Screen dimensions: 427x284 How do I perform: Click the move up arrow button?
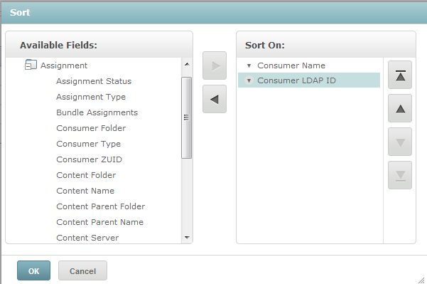(400, 108)
